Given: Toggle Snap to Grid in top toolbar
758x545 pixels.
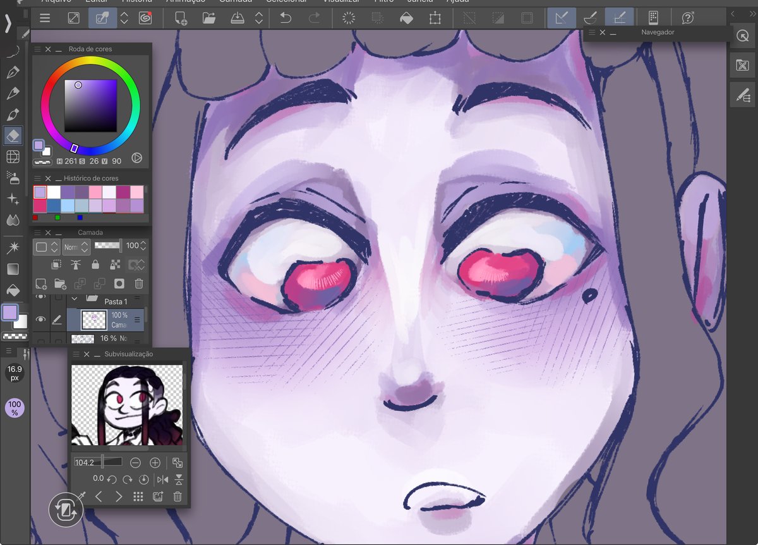Looking at the screenshot, I should 619,18.
